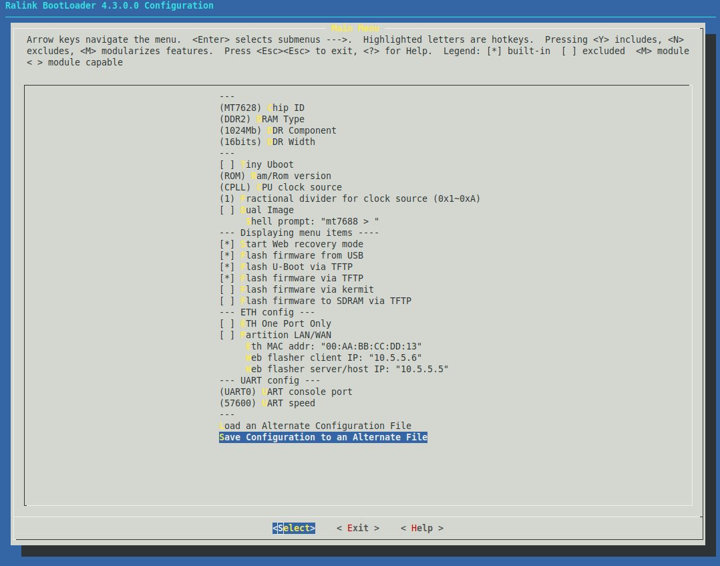Image resolution: width=720 pixels, height=566 pixels.
Task: Open the (16bits) DDR Width choice
Action: (x=267, y=142)
